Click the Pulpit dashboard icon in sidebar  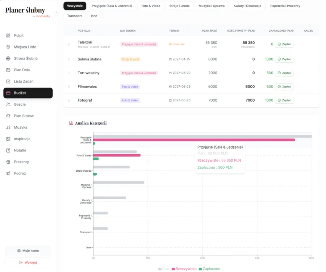[x=8, y=35]
